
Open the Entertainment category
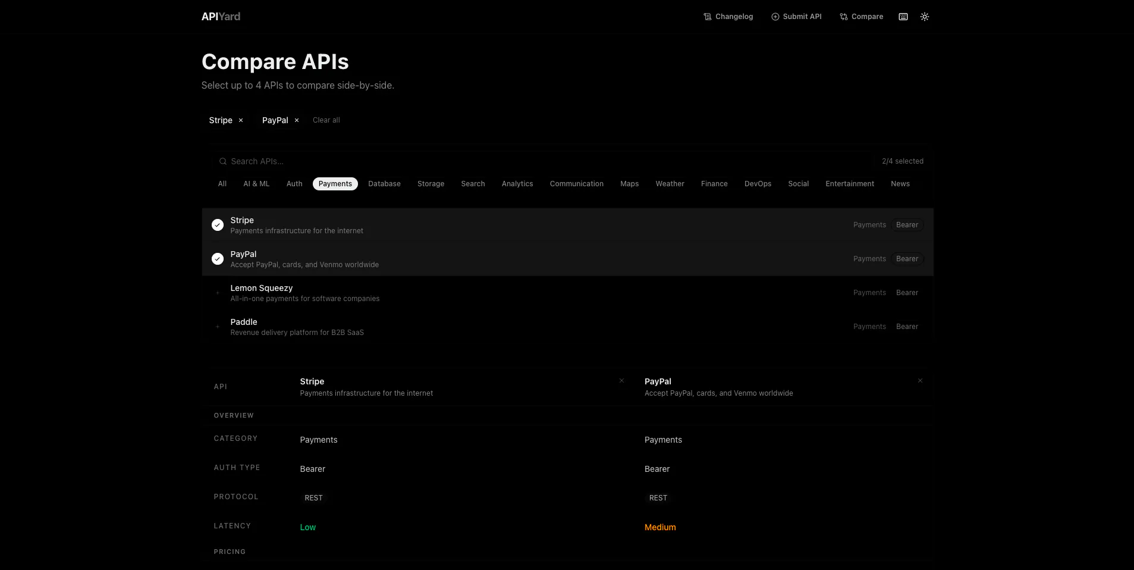coord(850,184)
